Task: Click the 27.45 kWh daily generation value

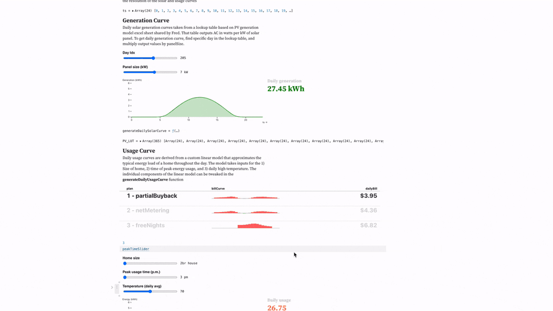Action: point(286,89)
